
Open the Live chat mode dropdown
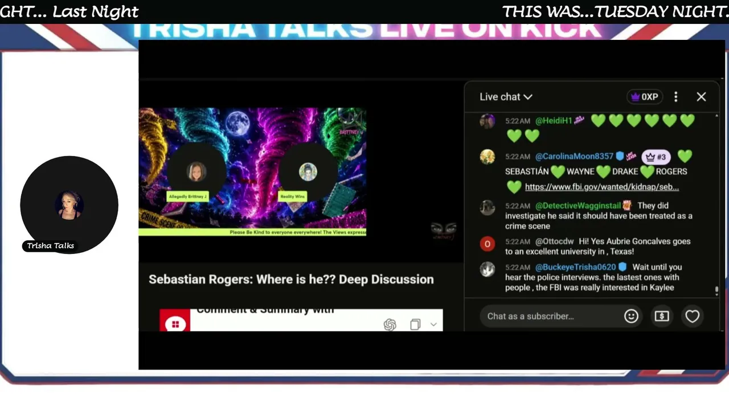coord(506,97)
